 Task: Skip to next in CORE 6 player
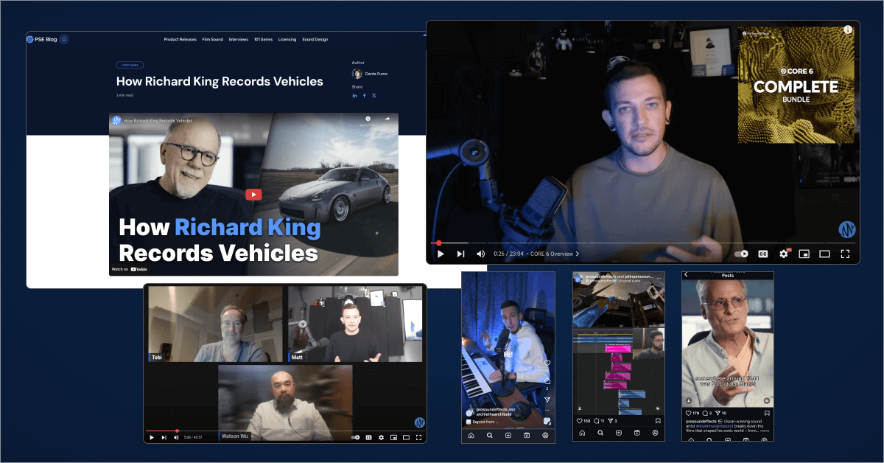(x=460, y=254)
